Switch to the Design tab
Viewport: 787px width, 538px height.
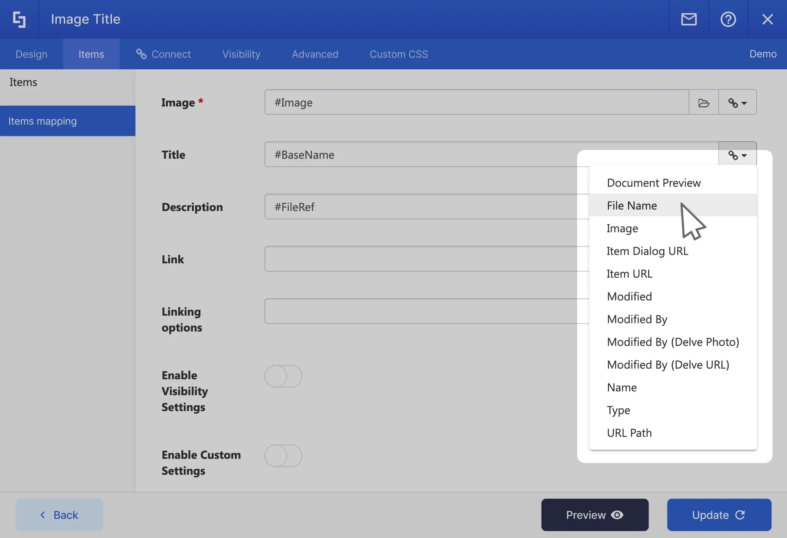(31, 54)
